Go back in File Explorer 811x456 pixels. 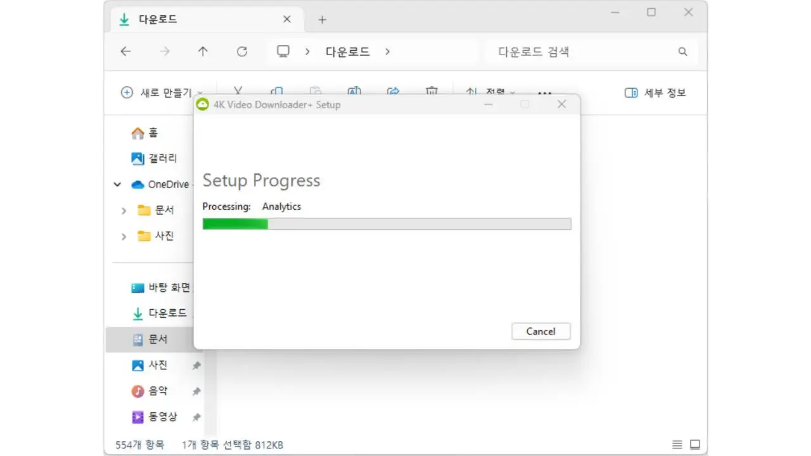pos(125,52)
